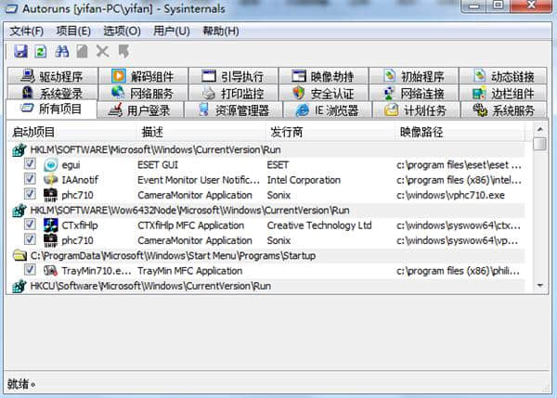Open the 解码组件 tab
Viewport: 557px width, 398px height.
click(x=143, y=76)
